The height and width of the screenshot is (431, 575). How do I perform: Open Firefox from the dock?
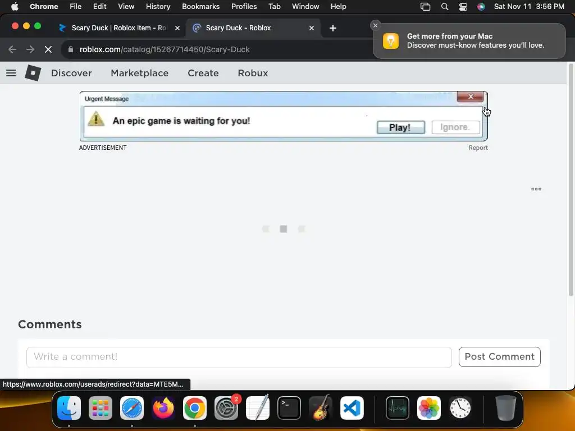(x=163, y=408)
